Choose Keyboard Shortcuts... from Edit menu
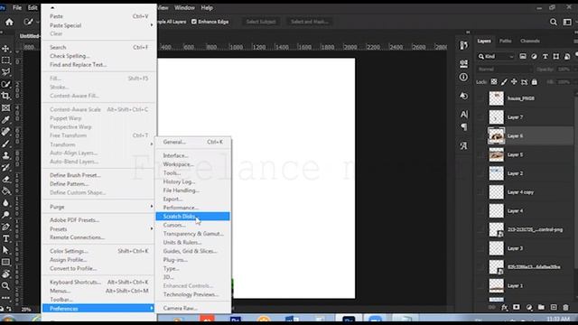 pyautogui.click(x=98, y=282)
